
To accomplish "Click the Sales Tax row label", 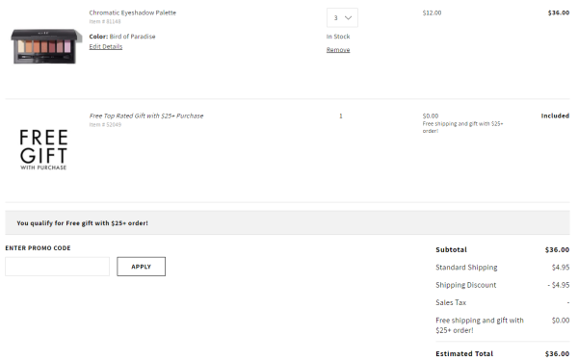I will 451,302.
